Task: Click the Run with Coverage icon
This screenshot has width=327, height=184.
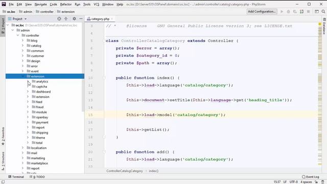Action: pyautogui.click(x=295, y=12)
